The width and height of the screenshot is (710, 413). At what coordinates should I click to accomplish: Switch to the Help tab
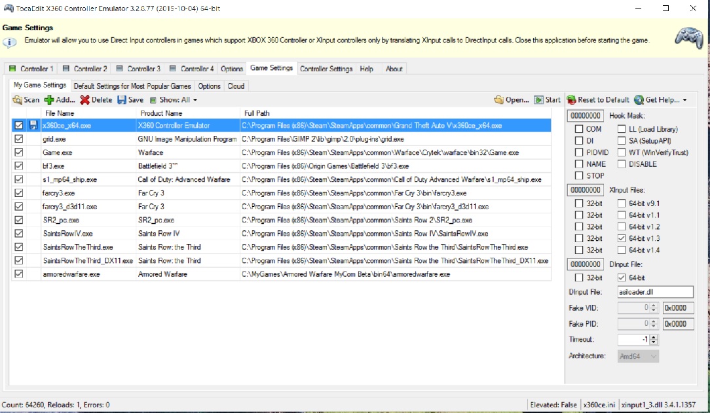pos(366,69)
